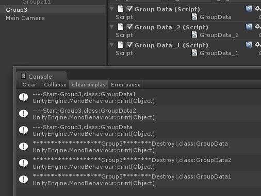Open gear menu for Group Data_2 (Script)
The width and height of the screenshot is (261, 196).
[x=257, y=26]
